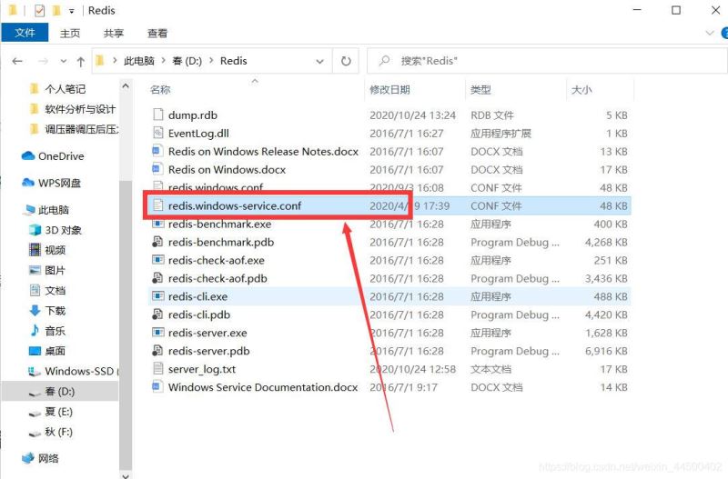Select the dump.rdb file icon

158,115
